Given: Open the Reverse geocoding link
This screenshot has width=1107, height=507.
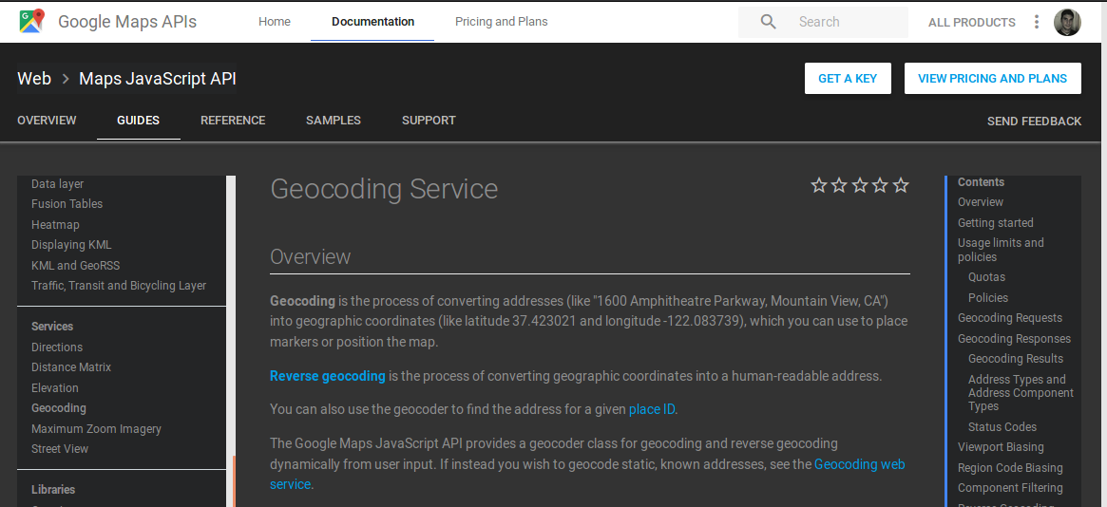Looking at the screenshot, I should 328,376.
